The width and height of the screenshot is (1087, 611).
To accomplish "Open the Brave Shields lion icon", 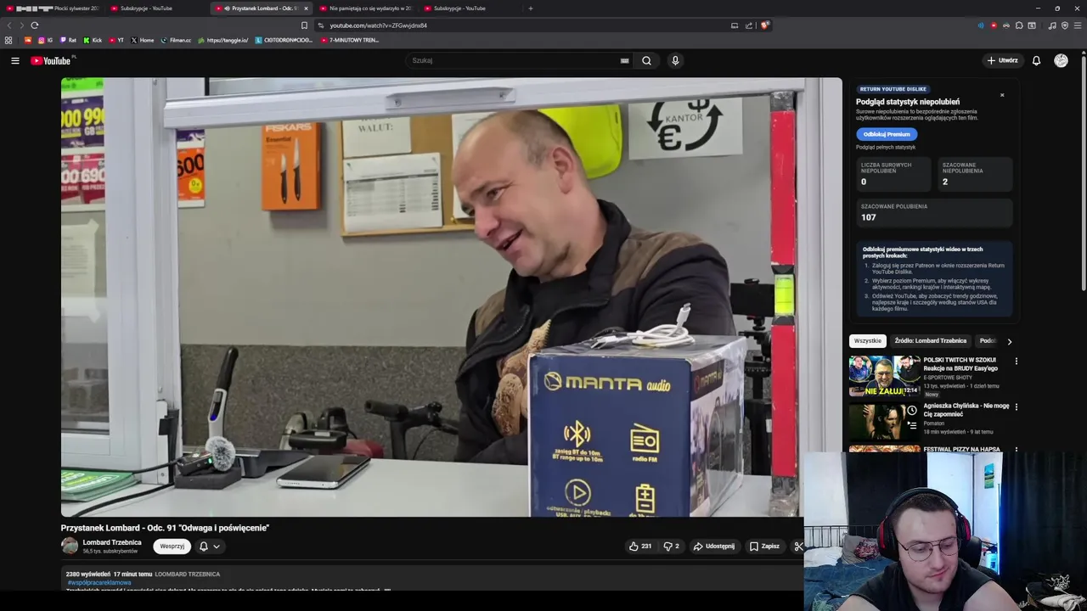I will (x=764, y=25).
